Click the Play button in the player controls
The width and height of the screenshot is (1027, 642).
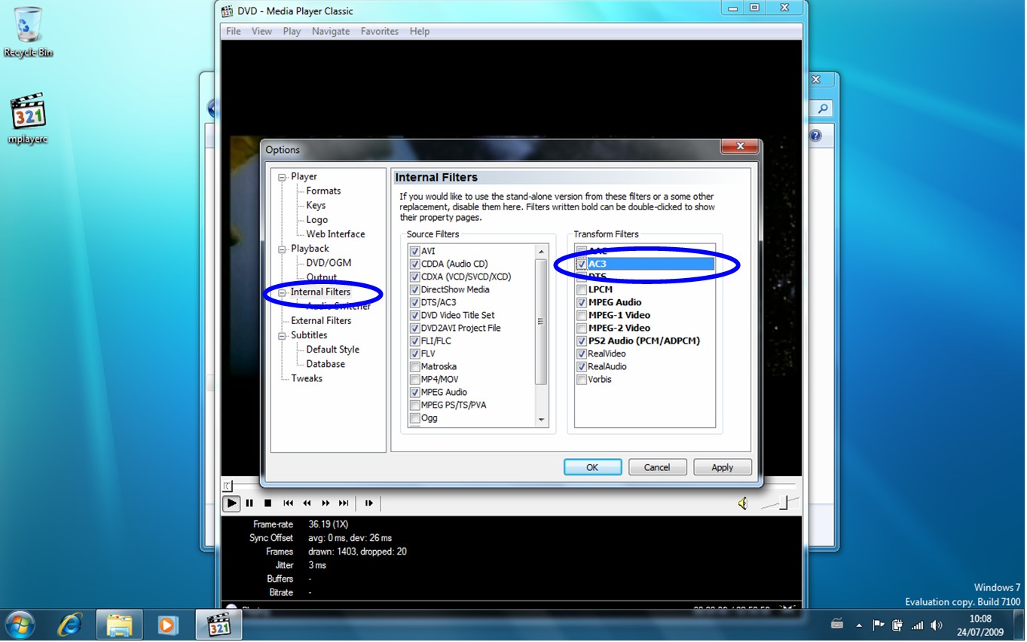point(231,504)
